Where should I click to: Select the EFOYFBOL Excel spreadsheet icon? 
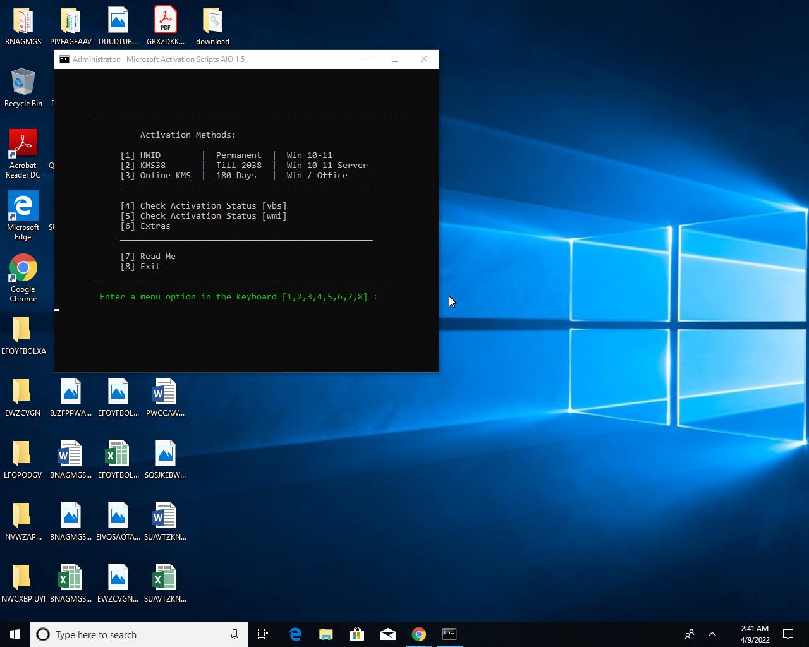[118, 459]
